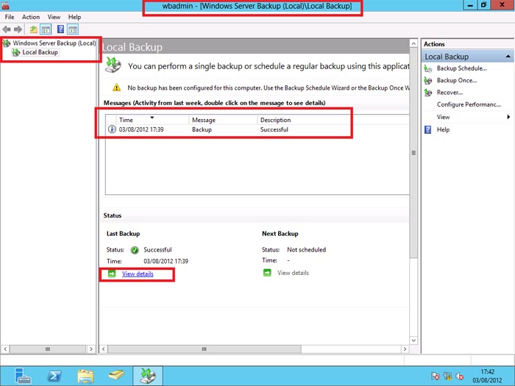Click the vertical scrollbar down arrow in center pane
Viewport: 515px width, 386px height.
[x=413, y=340]
